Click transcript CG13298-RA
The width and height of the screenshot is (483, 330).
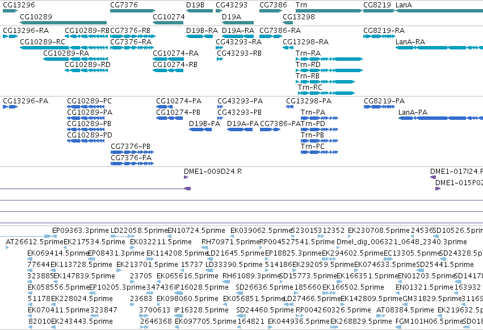pyautogui.click(x=288, y=48)
